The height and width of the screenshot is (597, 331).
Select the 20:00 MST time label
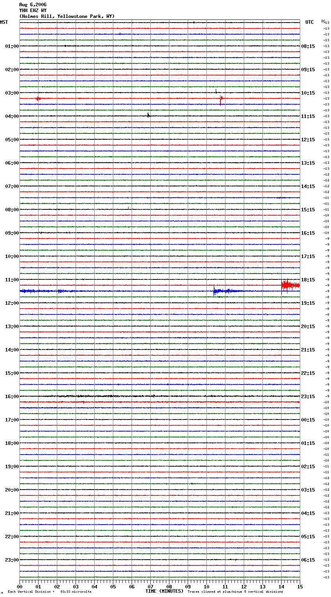[x=12, y=490]
